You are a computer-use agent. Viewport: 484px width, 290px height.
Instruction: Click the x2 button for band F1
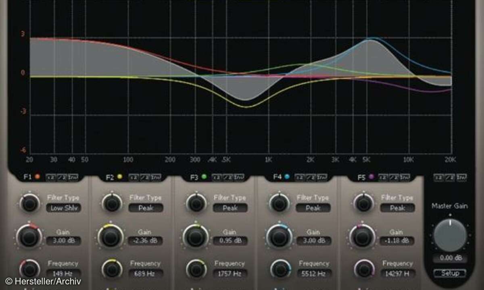50,177
